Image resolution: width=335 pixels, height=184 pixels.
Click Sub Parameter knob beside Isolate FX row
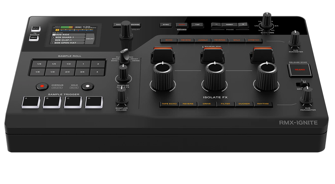(x=307, y=96)
